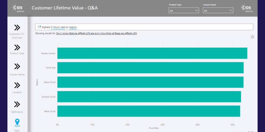The image size is (265, 132).
Task: Click the underlined 'region' term in query
Action: coord(73,27)
